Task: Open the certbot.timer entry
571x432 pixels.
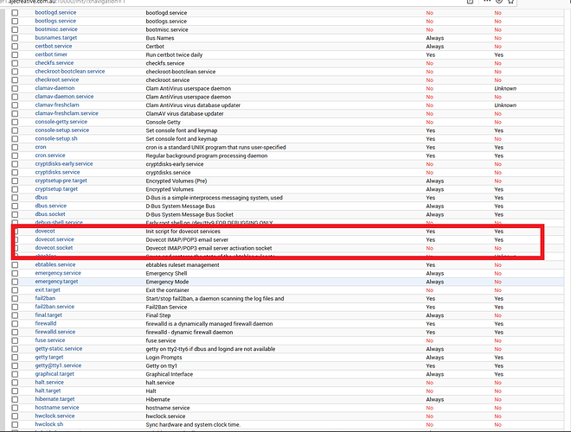Action: coord(51,54)
